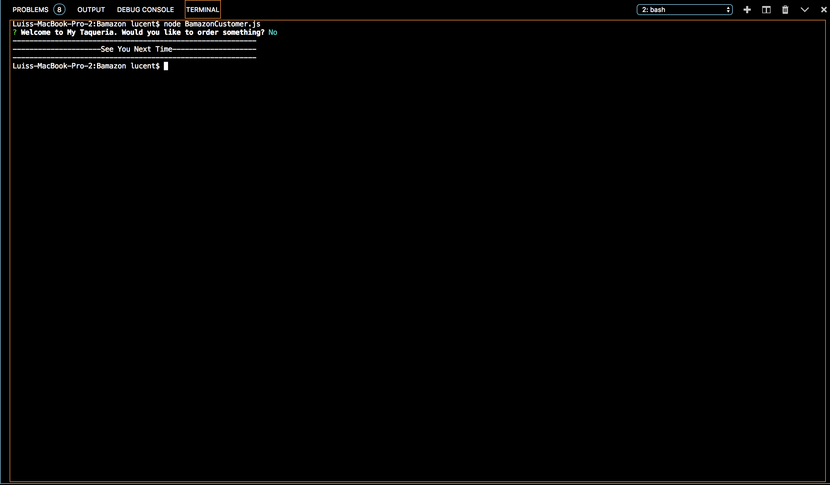Switch to the OUTPUT tab
The image size is (830, 485).
tap(91, 10)
